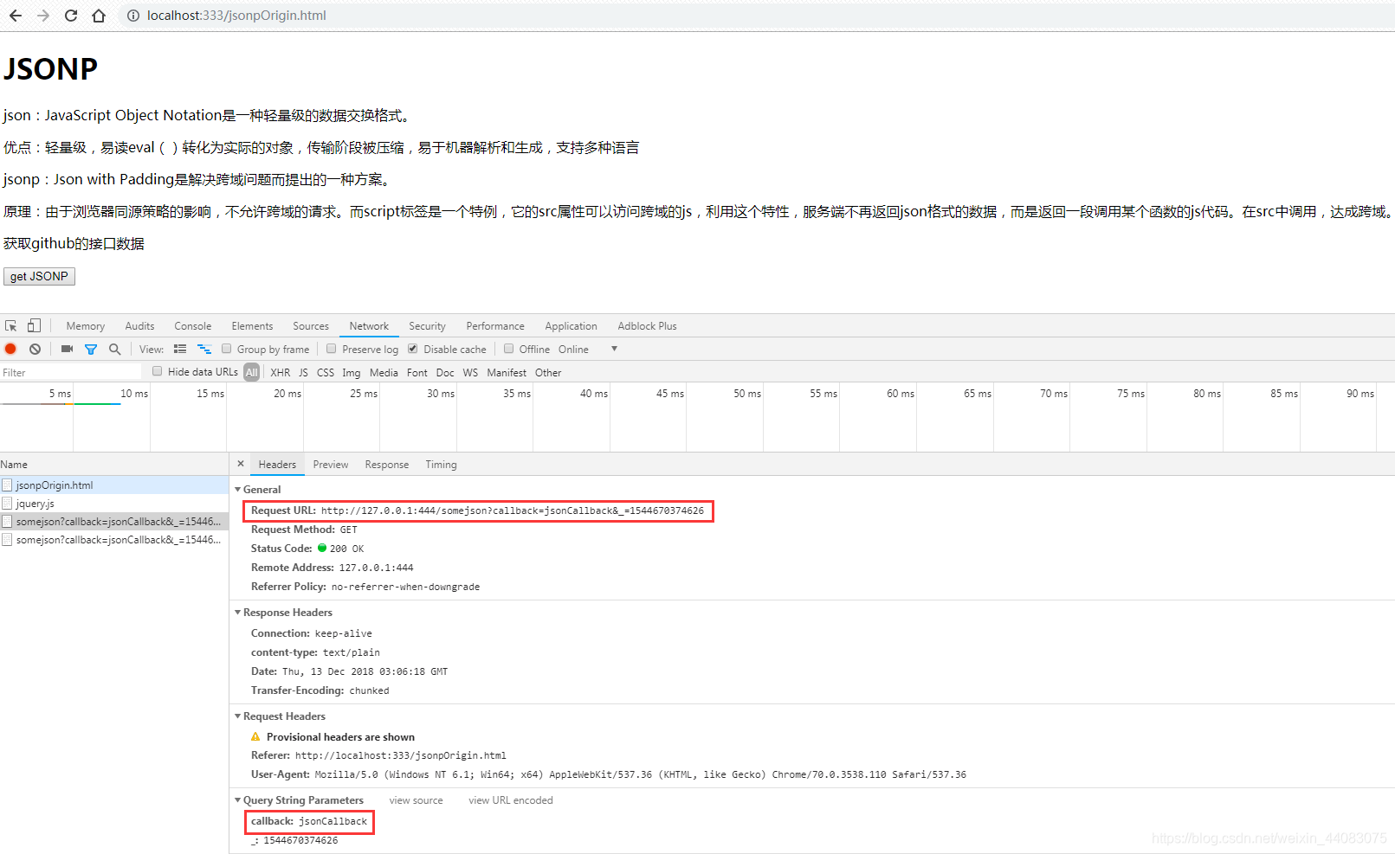Filter requests by CSS type
The width and height of the screenshot is (1395, 854).
click(x=326, y=373)
